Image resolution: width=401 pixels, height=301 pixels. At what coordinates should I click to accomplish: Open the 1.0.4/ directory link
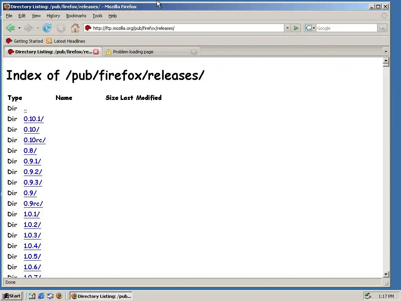click(32, 246)
